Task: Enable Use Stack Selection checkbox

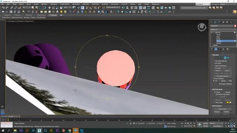Action: 214,61
